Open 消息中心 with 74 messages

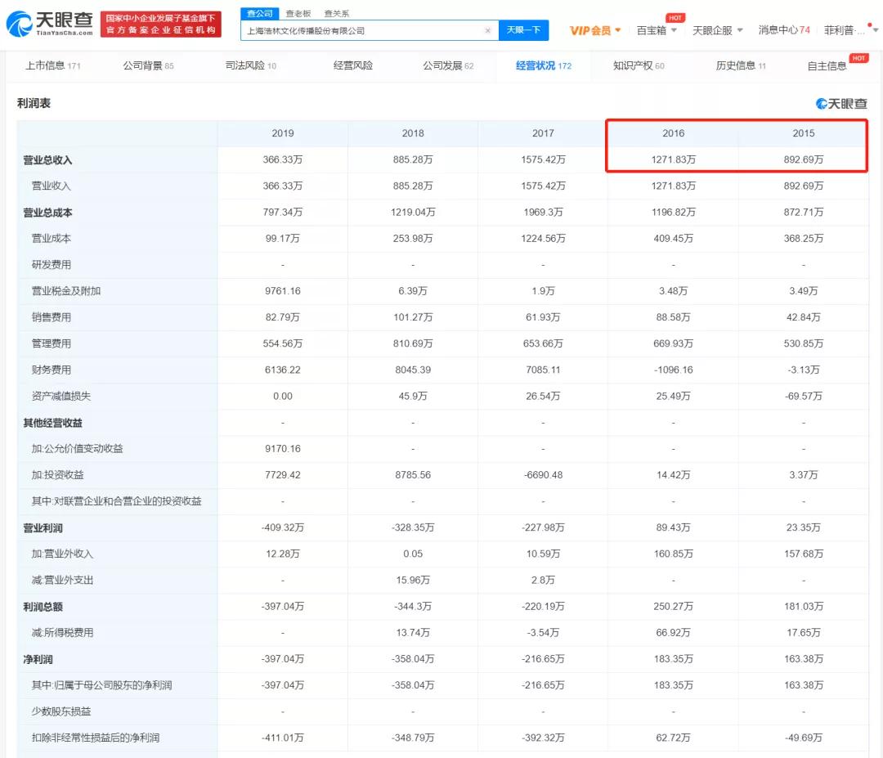(x=784, y=30)
